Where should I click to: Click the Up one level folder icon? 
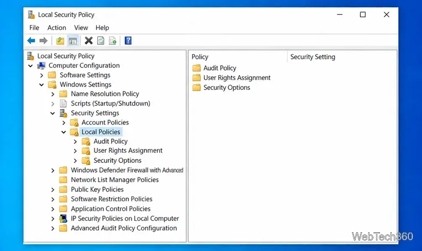point(60,41)
